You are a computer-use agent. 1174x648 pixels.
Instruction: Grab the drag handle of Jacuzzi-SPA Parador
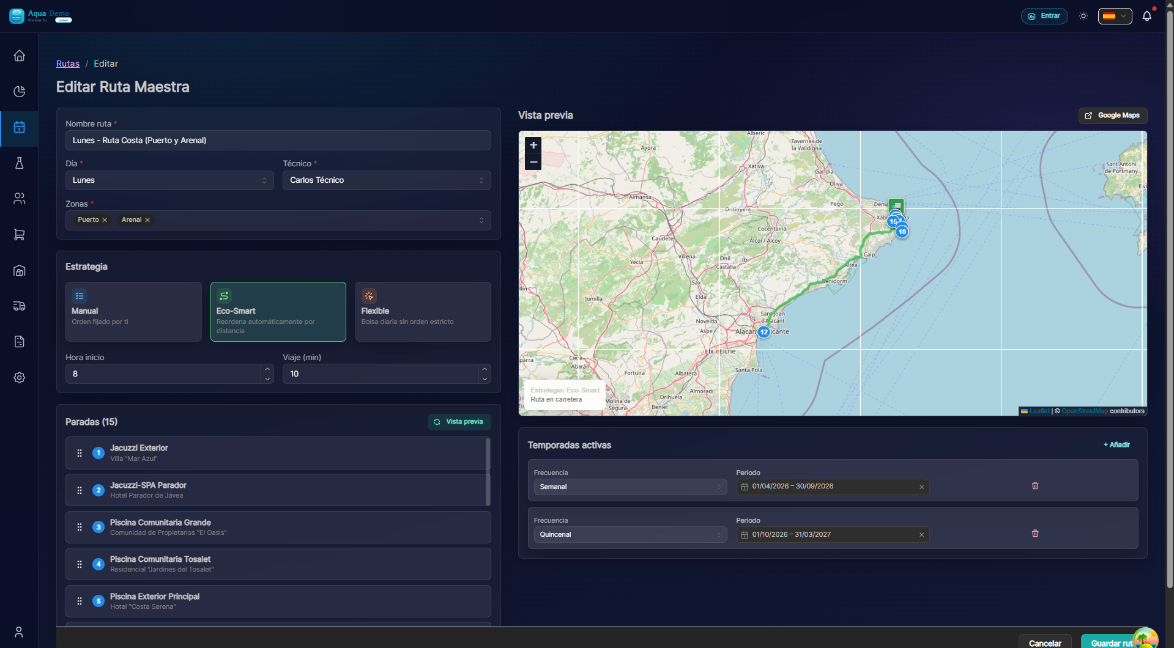point(80,490)
